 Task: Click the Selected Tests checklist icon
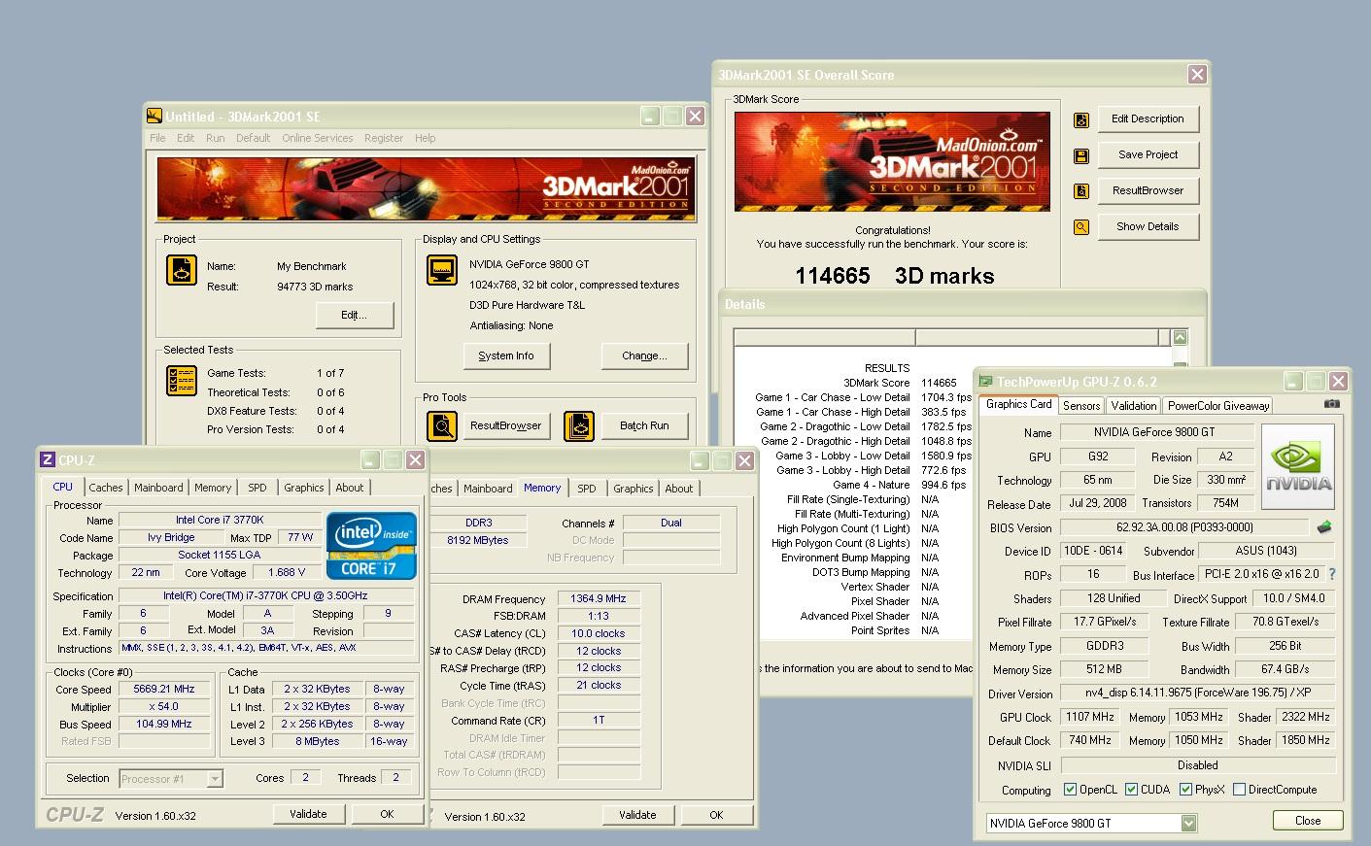182,380
